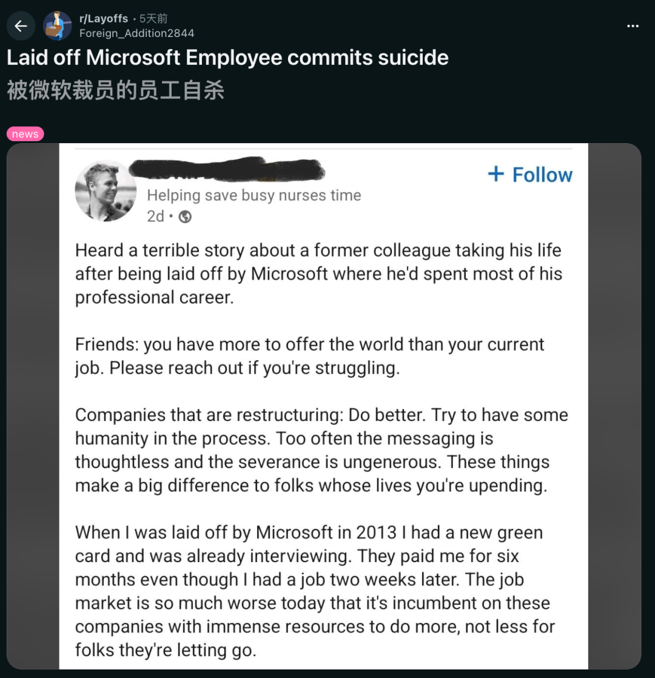The width and height of the screenshot is (655, 678).
Task: Click the English post title text
Action: [x=227, y=58]
